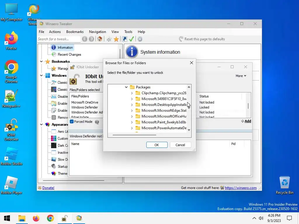
Task: Open IObit Unlocker desktop shortcut
Action: (11, 130)
